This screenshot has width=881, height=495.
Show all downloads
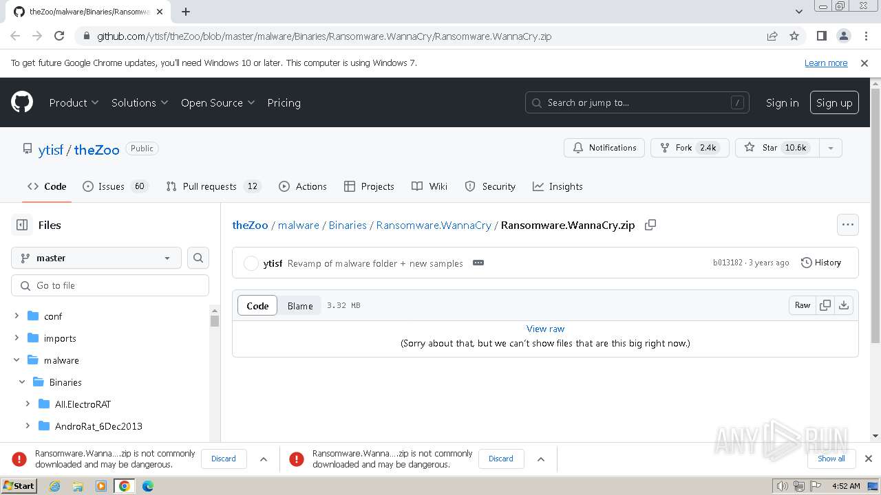click(831, 459)
